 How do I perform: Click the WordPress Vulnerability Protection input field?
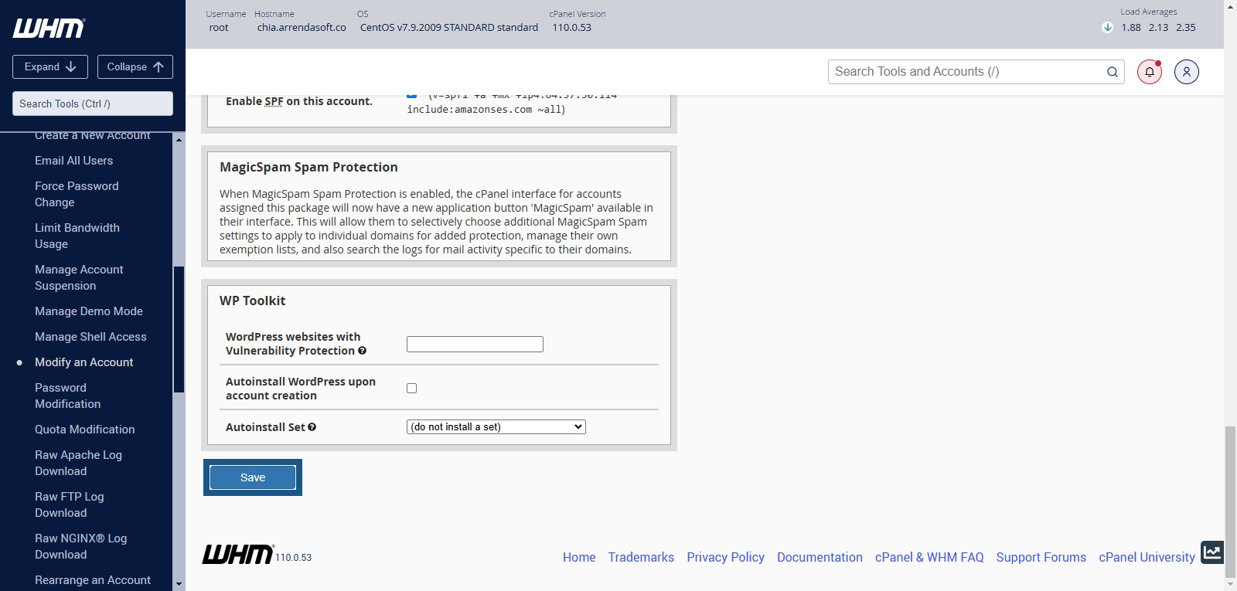[475, 344]
